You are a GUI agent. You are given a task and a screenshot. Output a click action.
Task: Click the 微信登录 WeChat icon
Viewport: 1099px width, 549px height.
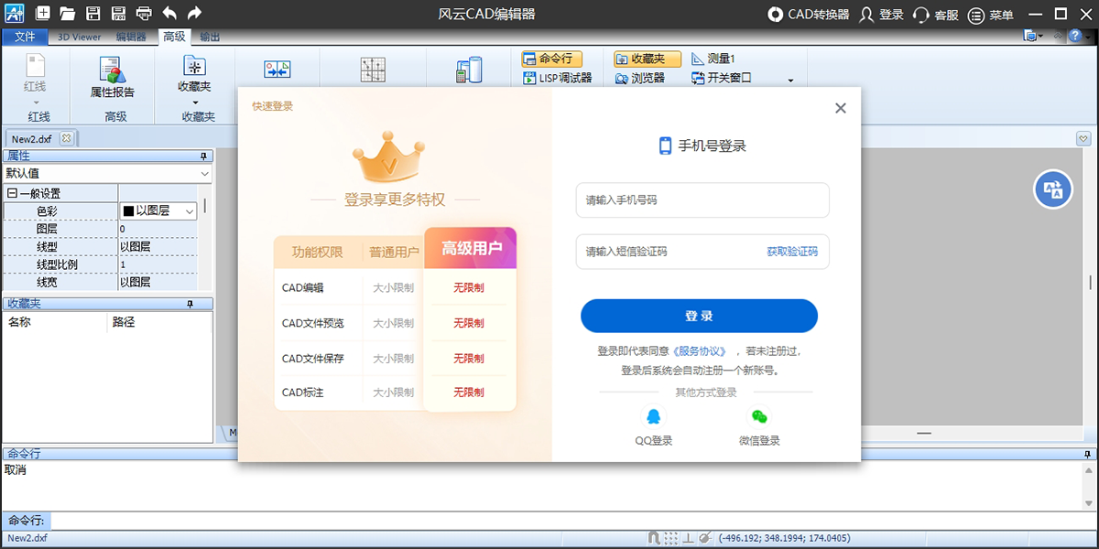[758, 417]
